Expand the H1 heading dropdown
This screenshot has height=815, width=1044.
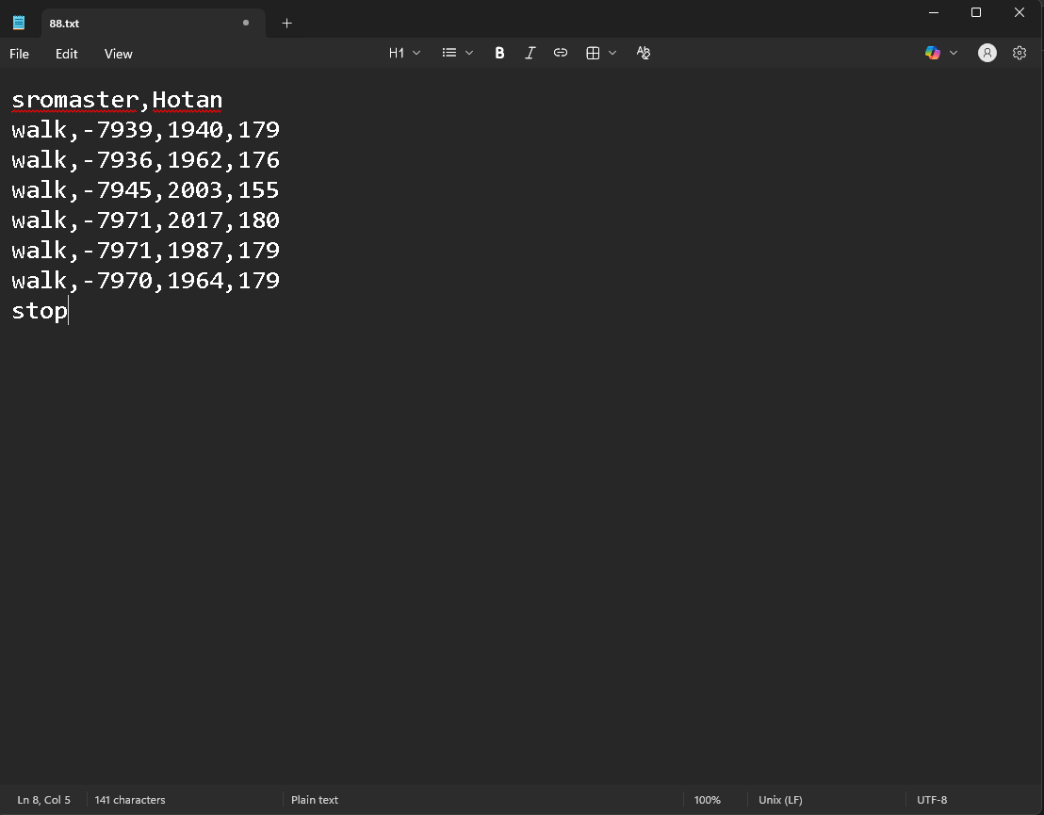pyautogui.click(x=404, y=54)
